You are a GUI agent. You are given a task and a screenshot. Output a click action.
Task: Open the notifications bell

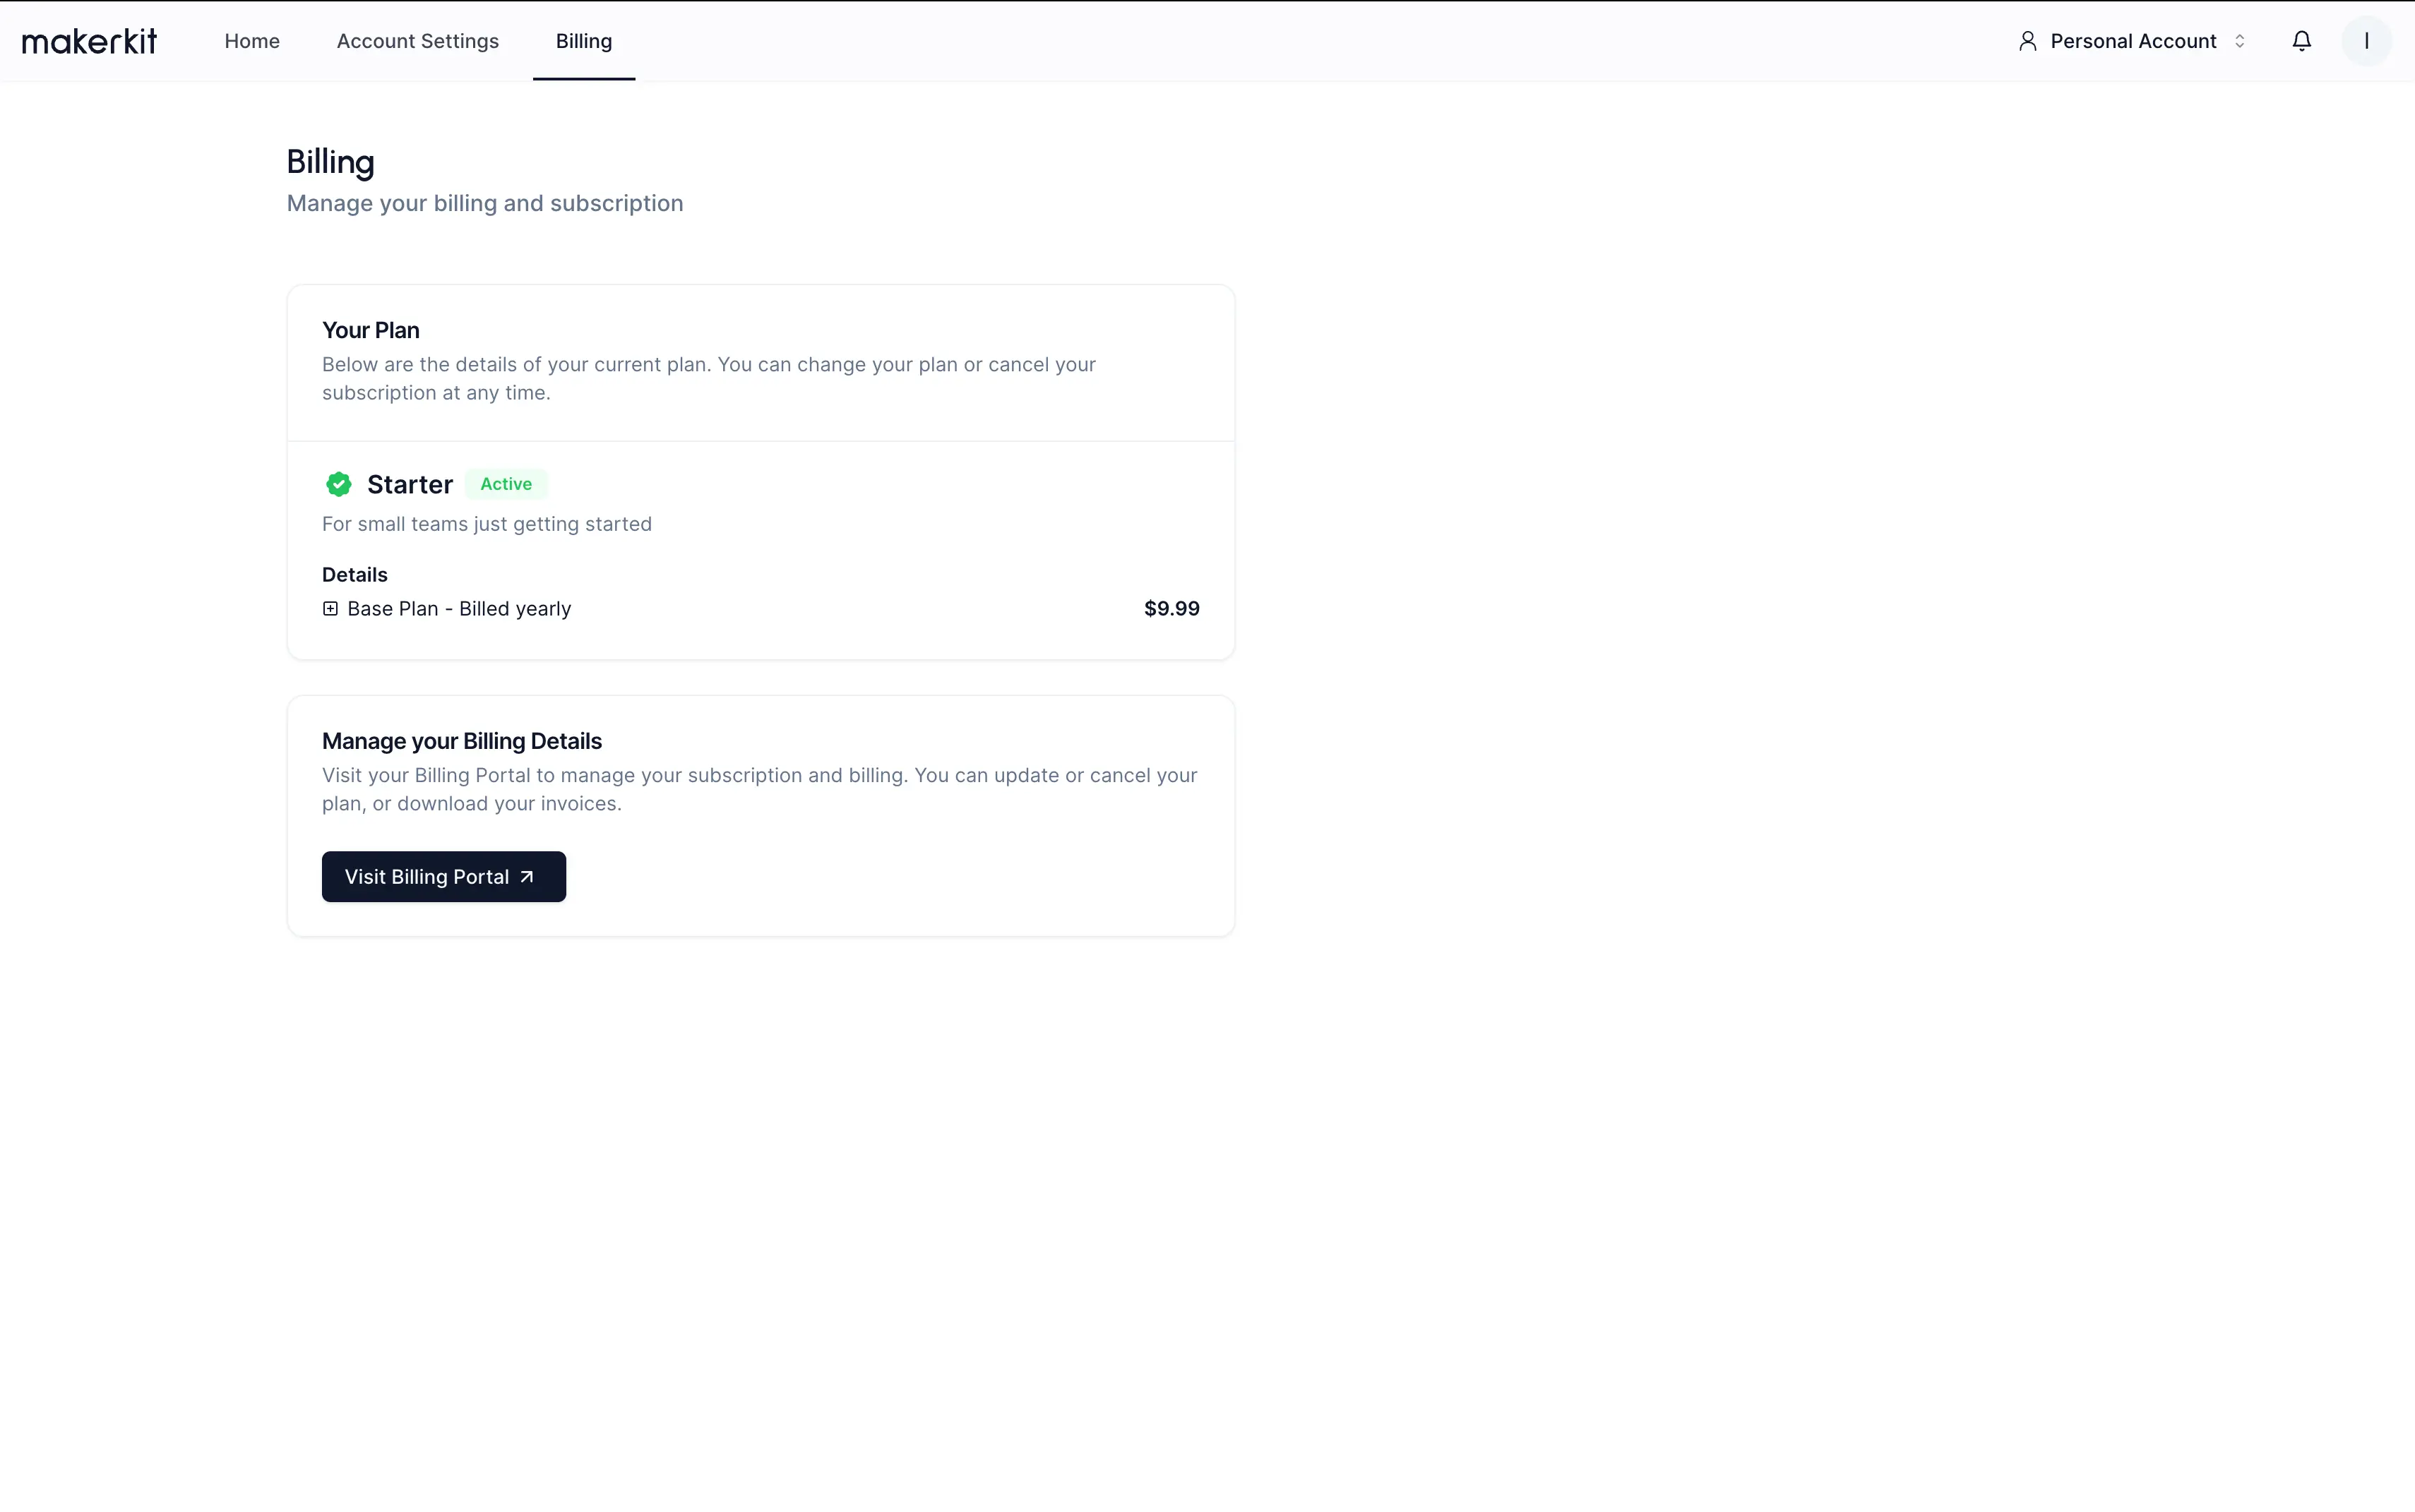tap(2301, 41)
